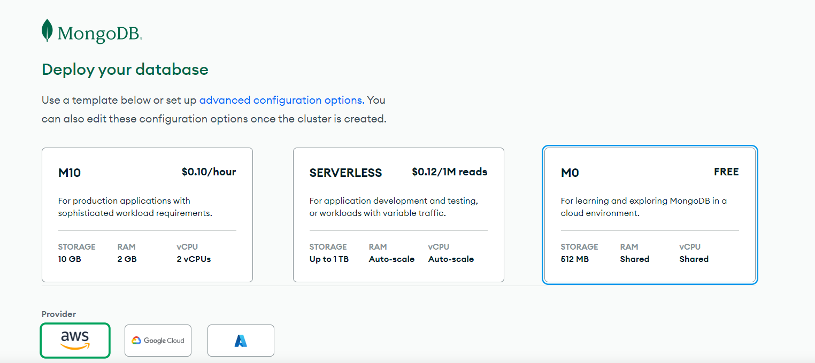The height and width of the screenshot is (363, 815).
Task: Click M10 production applications description
Action: tap(135, 207)
